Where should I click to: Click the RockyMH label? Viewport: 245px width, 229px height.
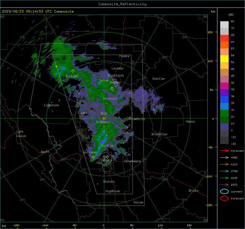point(72,76)
